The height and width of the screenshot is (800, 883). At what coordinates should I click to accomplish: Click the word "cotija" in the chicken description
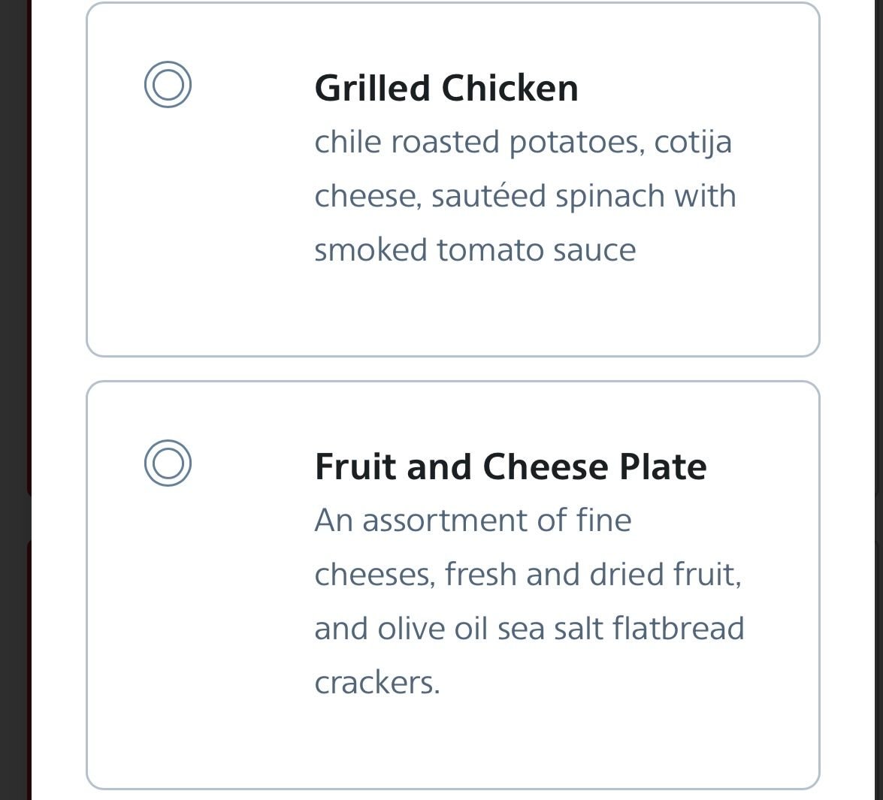pos(693,142)
